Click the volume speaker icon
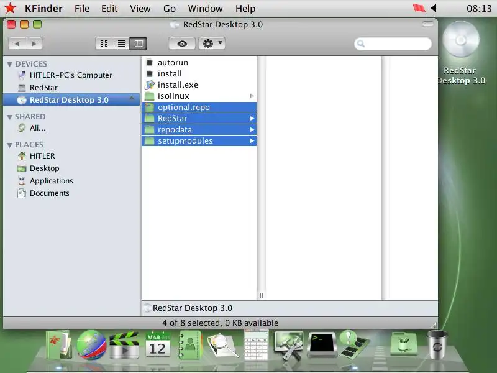 (434, 8)
